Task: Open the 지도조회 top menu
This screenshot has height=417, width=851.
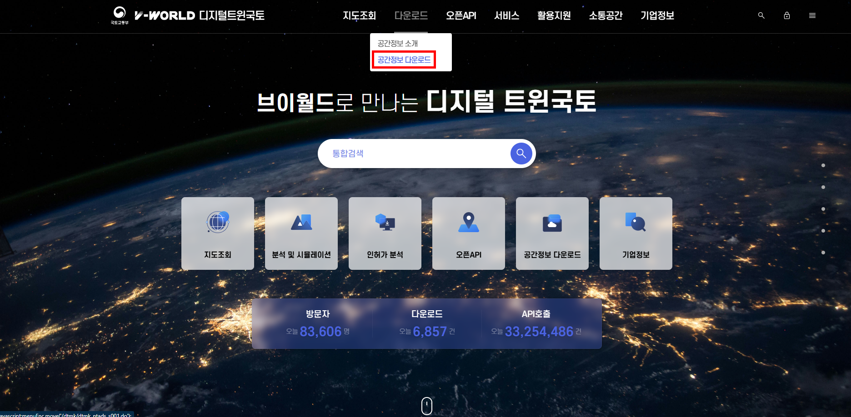Action: click(x=360, y=15)
